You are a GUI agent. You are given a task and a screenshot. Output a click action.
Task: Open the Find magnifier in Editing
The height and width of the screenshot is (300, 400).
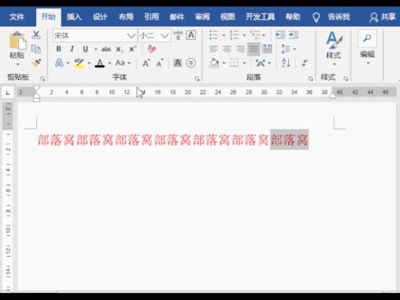pyautogui.click(x=367, y=38)
